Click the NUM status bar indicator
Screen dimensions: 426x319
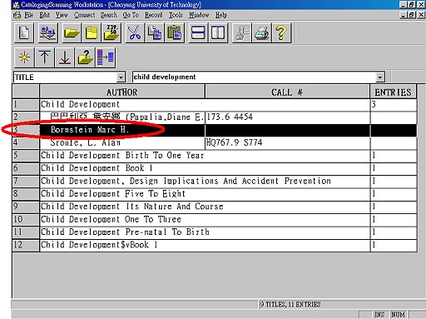398,315
